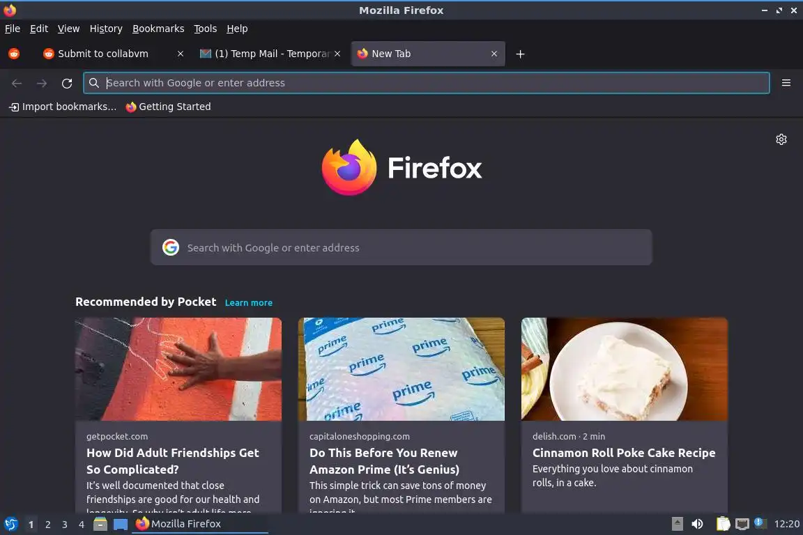Open the new tab personalize gear icon
The image size is (803, 535).
pos(781,139)
